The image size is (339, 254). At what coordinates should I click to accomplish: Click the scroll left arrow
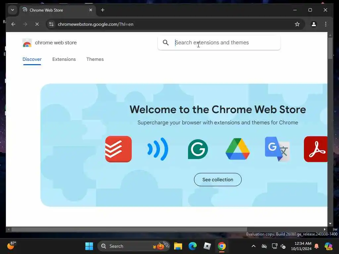pos(9,230)
